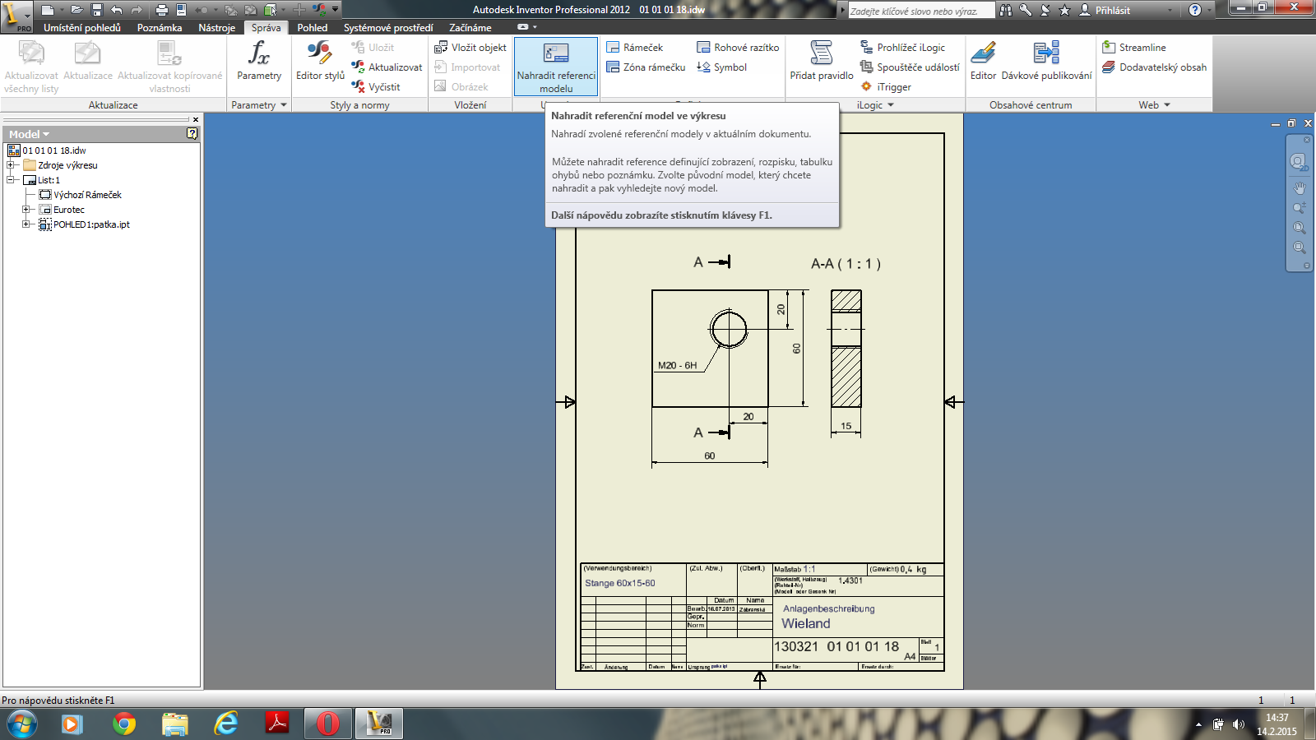Viewport: 1316px width, 740px height.
Task: Click the Undo arrow icon
Action: [116, 10]
